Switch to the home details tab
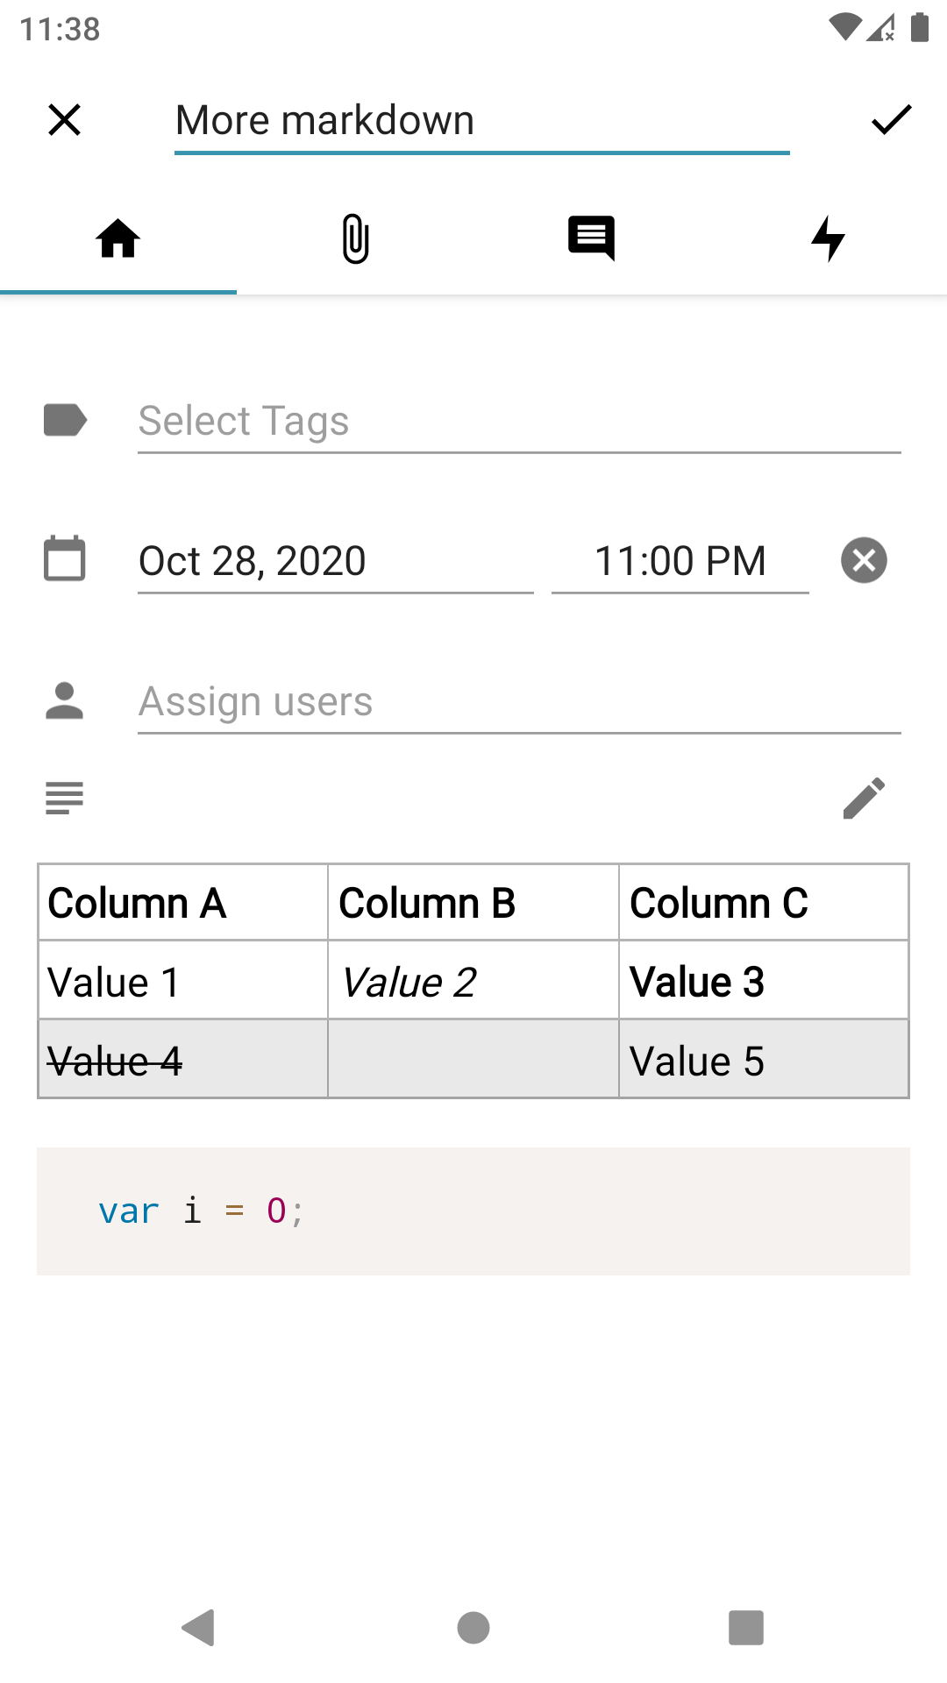The image size is (947, 1683). tap(118, 238)
